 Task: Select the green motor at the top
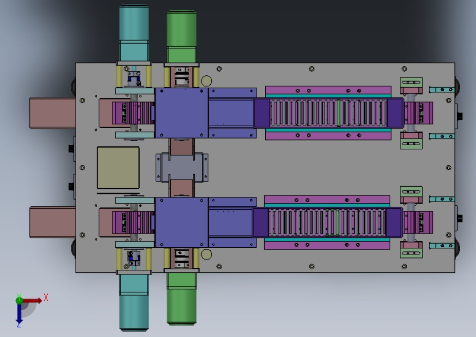[x=181, y=36]
